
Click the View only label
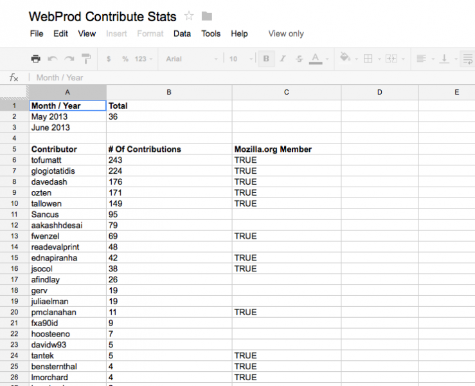coord(286,33)
